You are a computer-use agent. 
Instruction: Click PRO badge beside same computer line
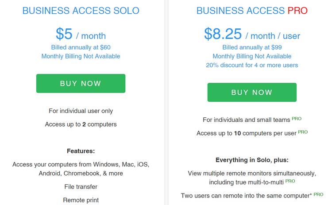(318, 194)
